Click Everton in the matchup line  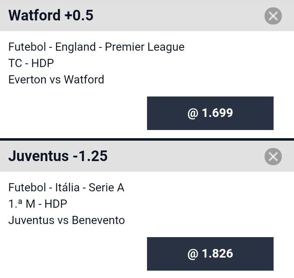coord(27,79)
